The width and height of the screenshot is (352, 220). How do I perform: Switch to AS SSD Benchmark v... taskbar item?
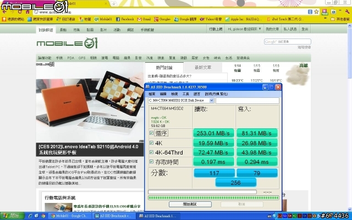click(x=114, y=216)
